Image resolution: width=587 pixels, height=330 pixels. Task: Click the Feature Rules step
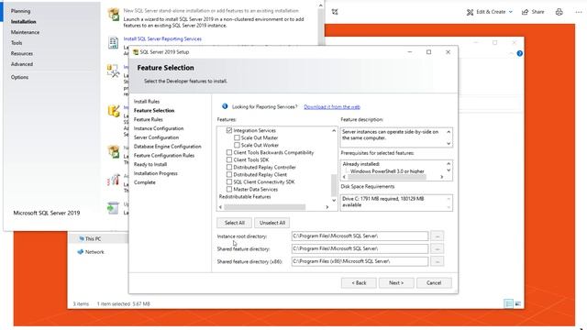click(149, 119)
